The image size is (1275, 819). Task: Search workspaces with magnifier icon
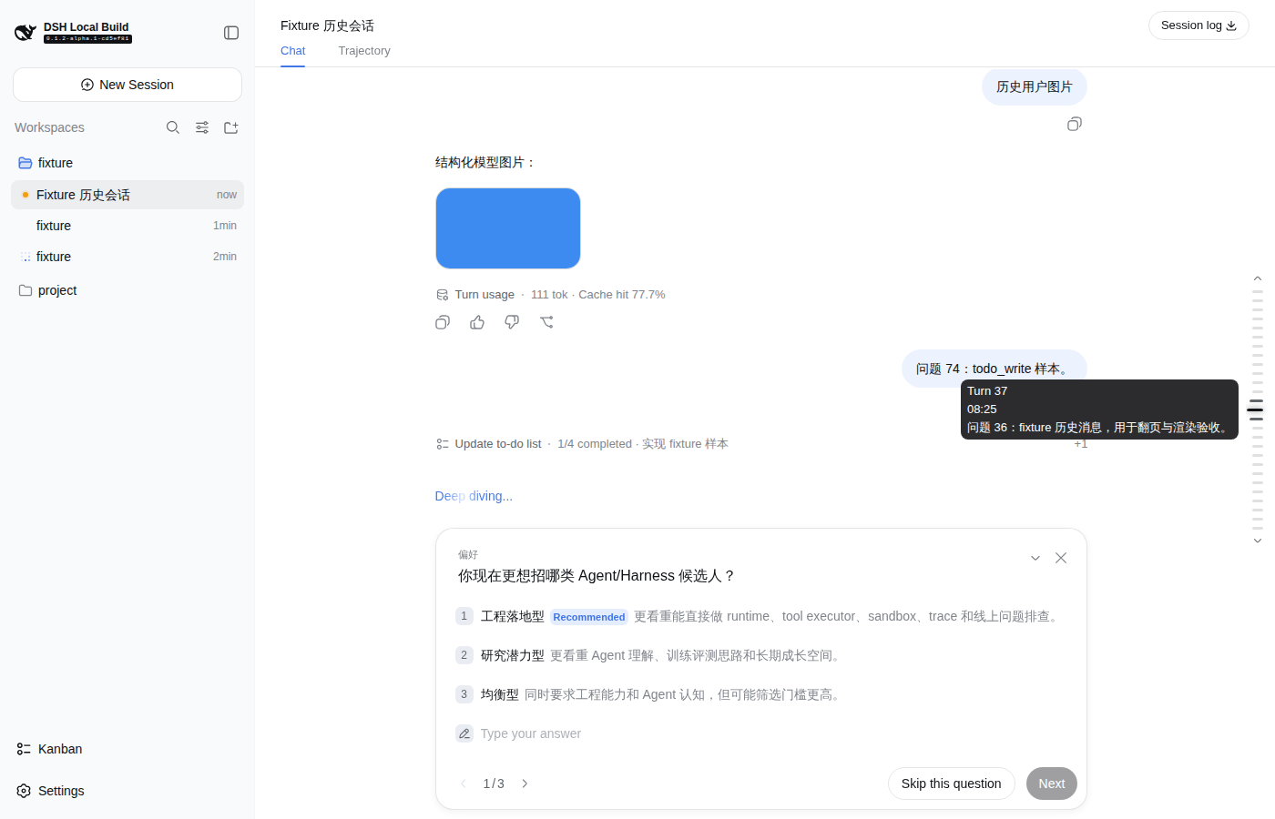173,127
